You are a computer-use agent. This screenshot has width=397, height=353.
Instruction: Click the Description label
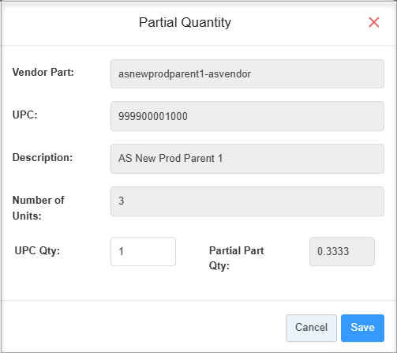tap(43, 157)
